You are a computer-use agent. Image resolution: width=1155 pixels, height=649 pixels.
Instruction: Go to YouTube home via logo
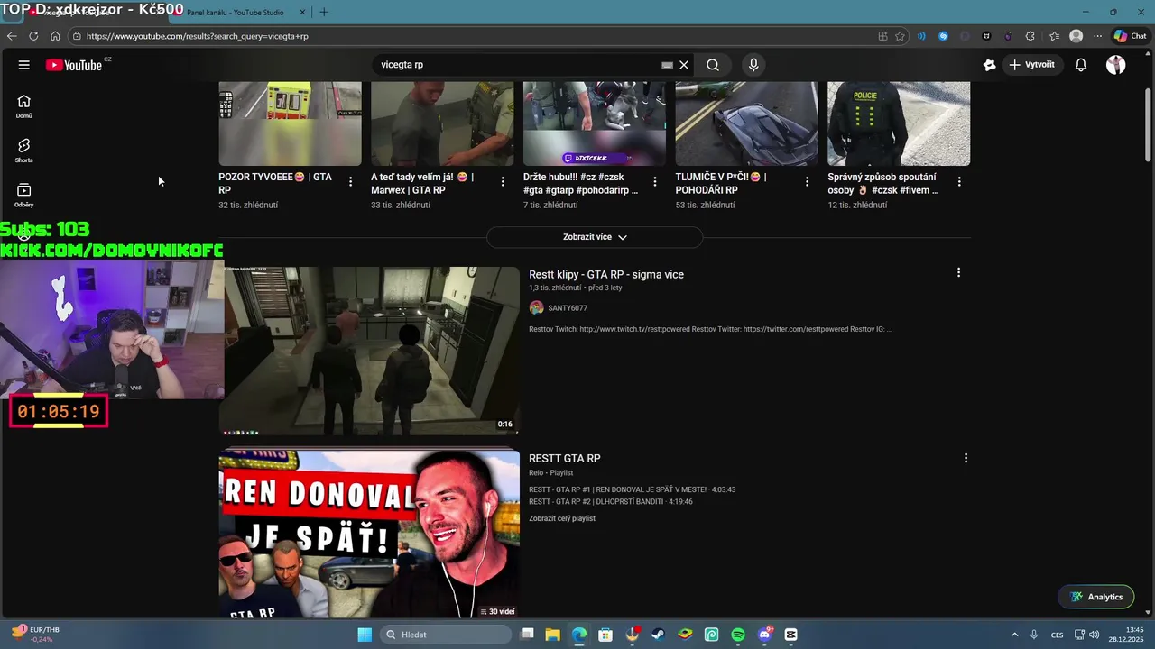point(75,65)
